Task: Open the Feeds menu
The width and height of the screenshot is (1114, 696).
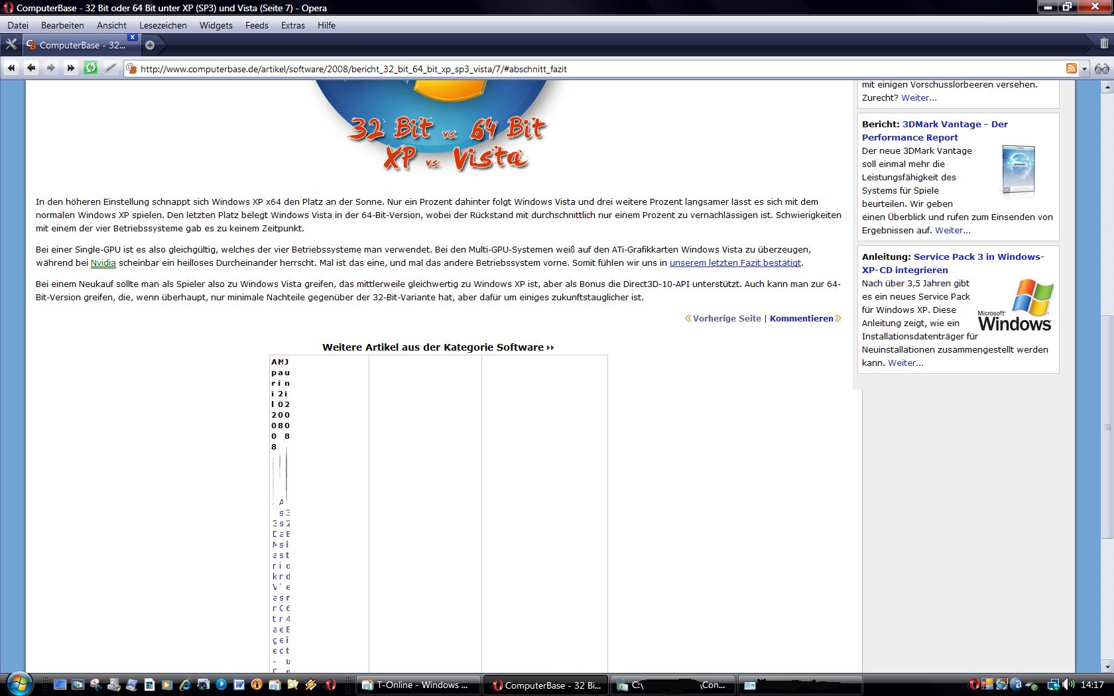Action: pyautogui.click(x=257, y=25)
